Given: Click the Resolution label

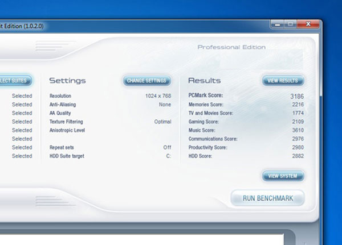Looking at the screenshot, I should pyautogui.click(x=60, y=96).
